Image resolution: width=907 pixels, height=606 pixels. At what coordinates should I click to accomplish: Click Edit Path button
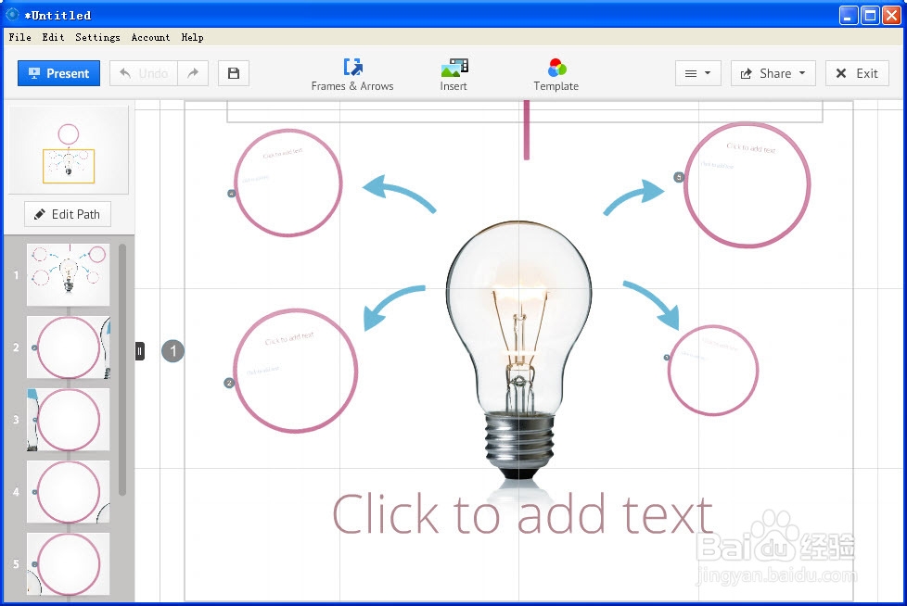[x=68, y=214]
